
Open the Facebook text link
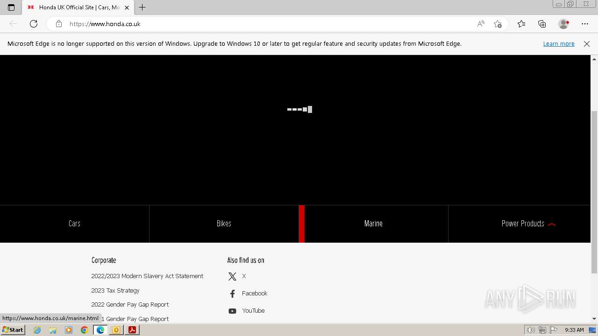tap(255, 294)
